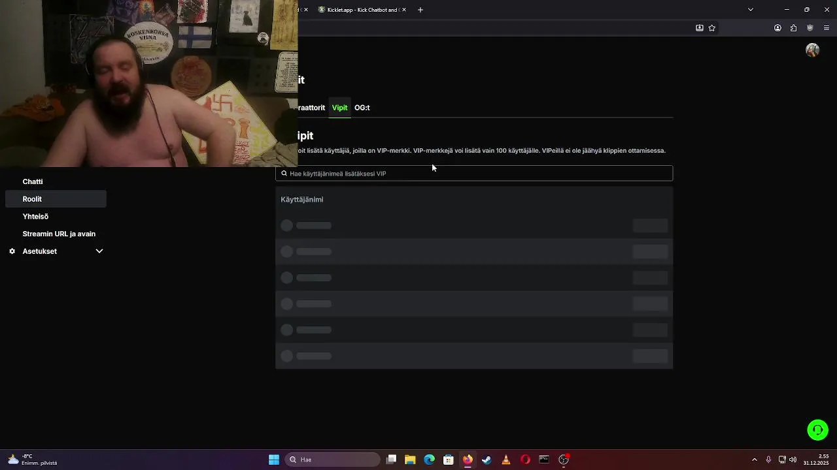Open Microsoft Store from taskbar
Screen dimensions: 837x470
point(449,460)
